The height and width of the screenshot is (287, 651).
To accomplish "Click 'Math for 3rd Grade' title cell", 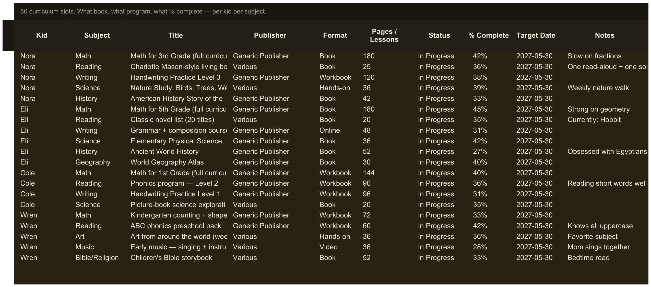I will point(176,56).
